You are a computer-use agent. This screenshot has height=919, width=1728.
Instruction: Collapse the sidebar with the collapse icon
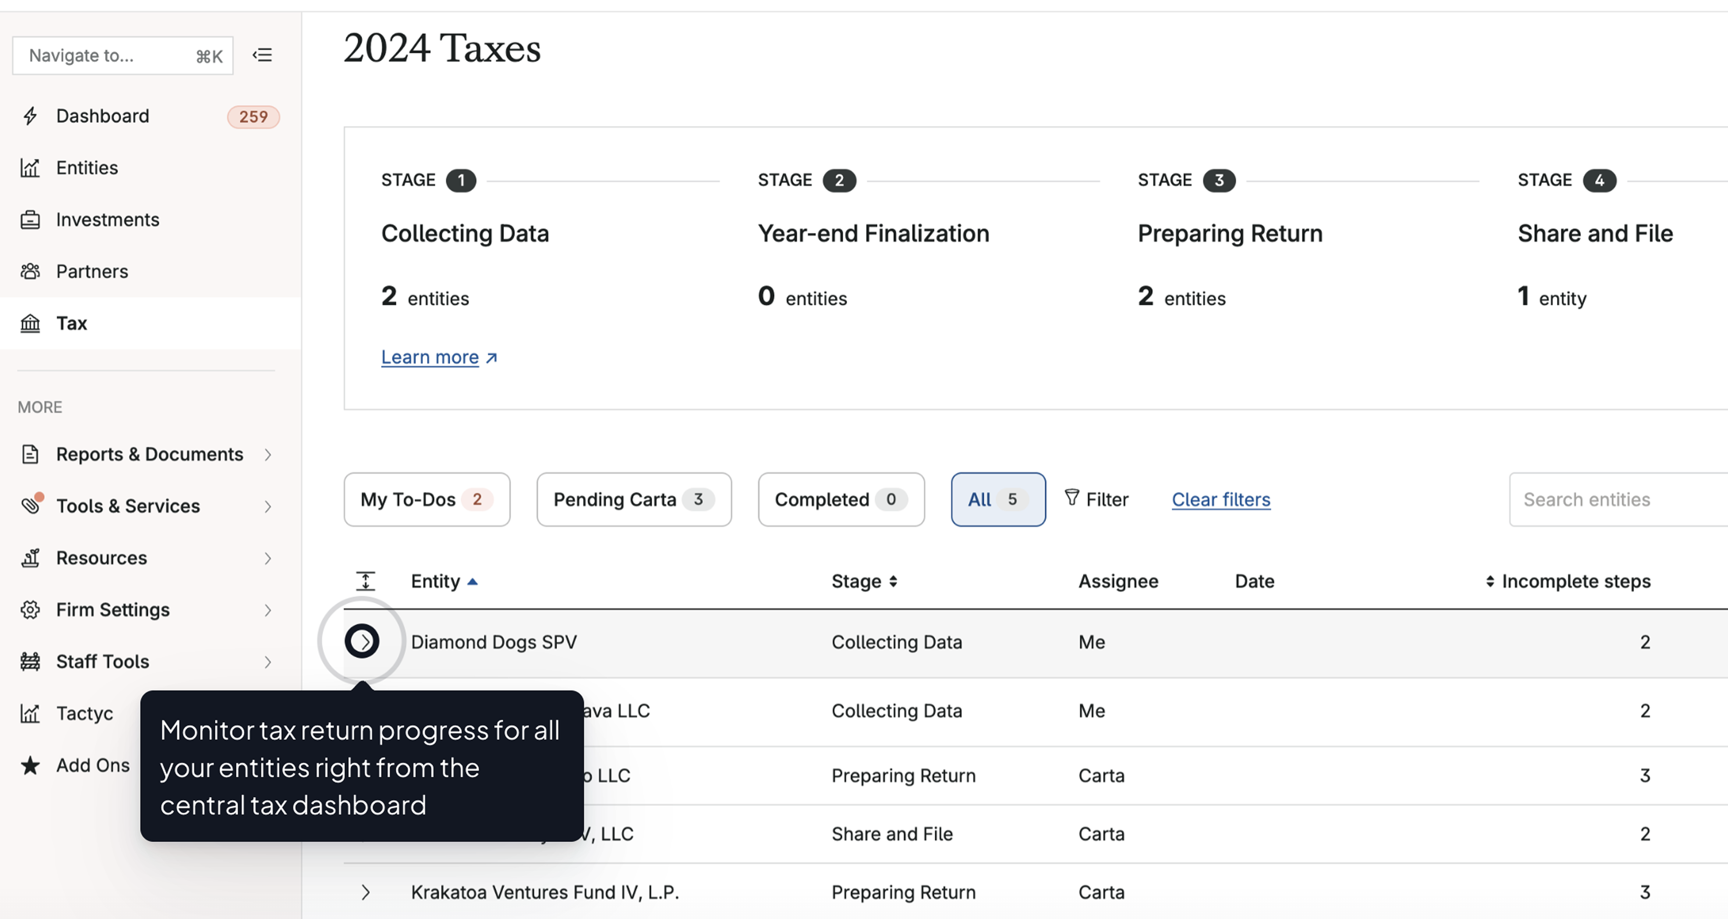pyautogui.click(x=262, y=54)
